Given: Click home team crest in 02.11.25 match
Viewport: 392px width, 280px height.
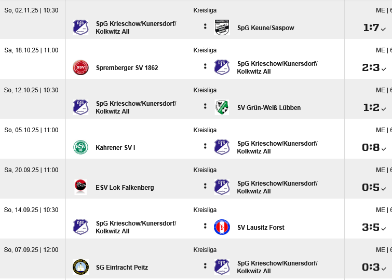Looking at the screenshot, I should point(80,27).
